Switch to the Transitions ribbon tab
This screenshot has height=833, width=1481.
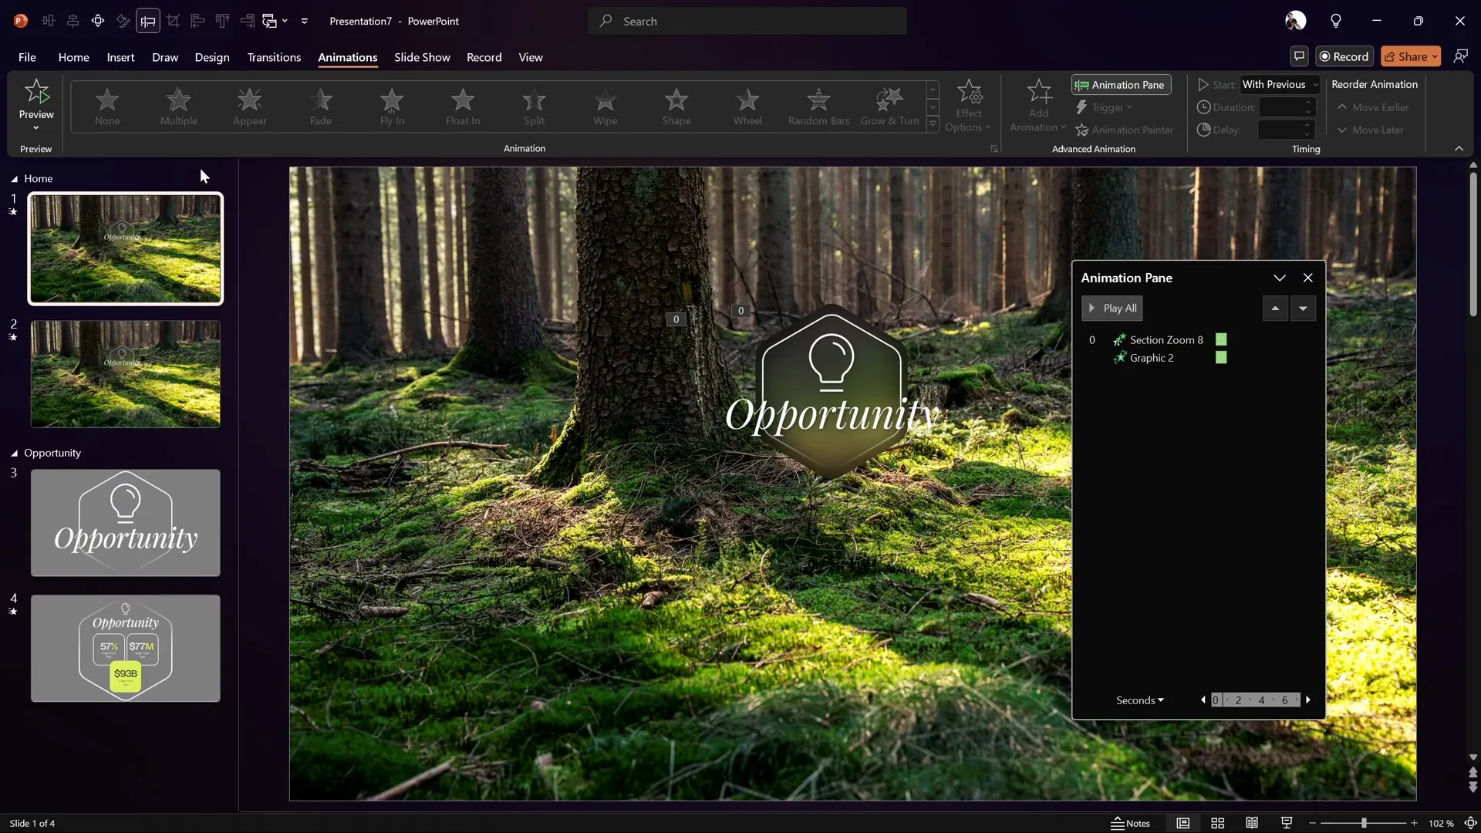click(274, 57)
